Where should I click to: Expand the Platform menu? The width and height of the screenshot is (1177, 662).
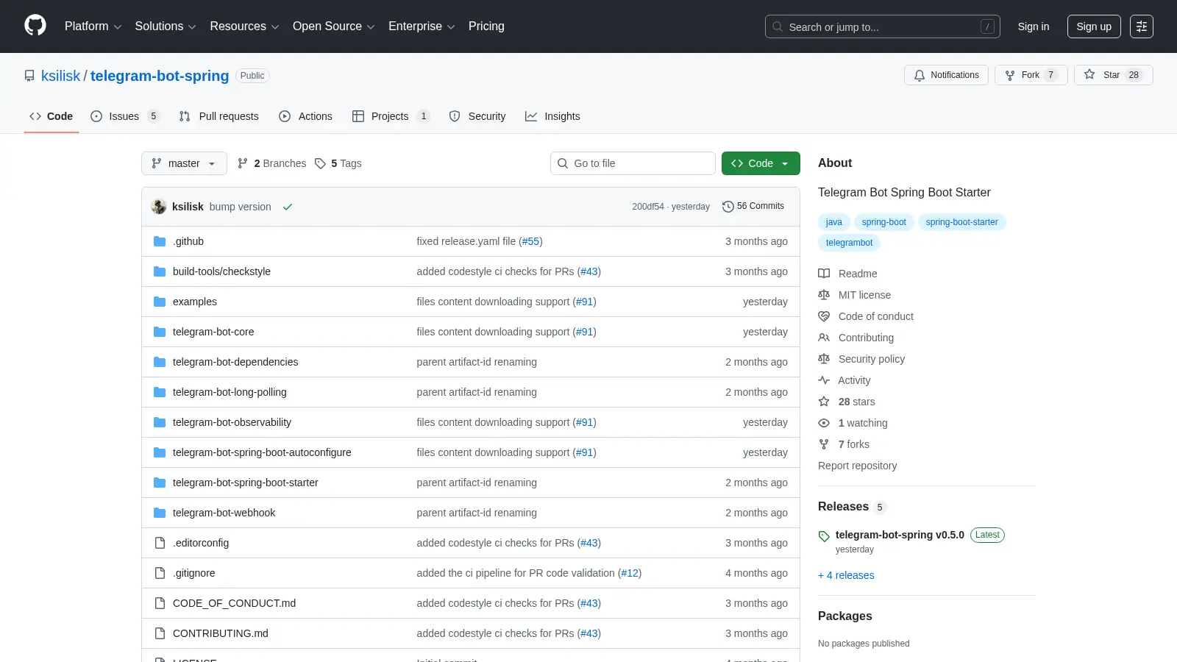click(93, 26)
